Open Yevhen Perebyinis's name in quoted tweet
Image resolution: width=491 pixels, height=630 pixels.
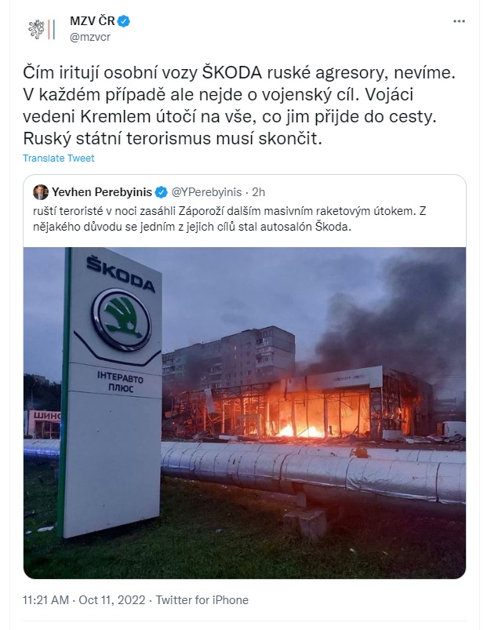click(x=102, y=192)
